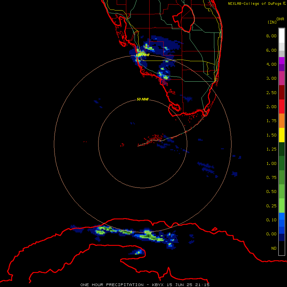Click the 3.00 inch scale value
The image size is (287, 287).
pos(271,78)
